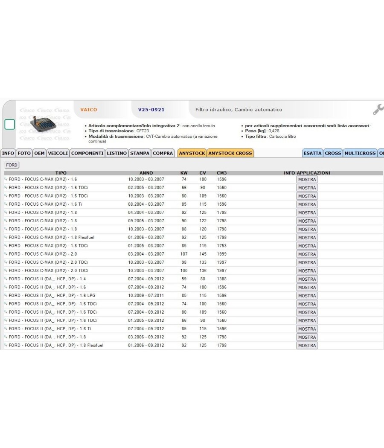The height and width of the screenshot is (448, 384).
Task: Click the INFO APPLICAZIONI column header
Action: pyautogui.click(x=307, y=173)
